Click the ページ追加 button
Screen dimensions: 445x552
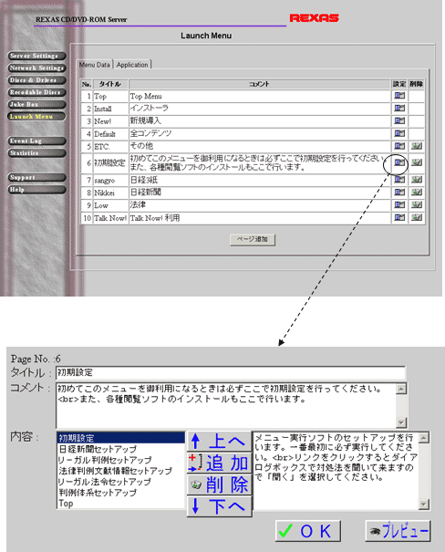(x=253, y=239)
